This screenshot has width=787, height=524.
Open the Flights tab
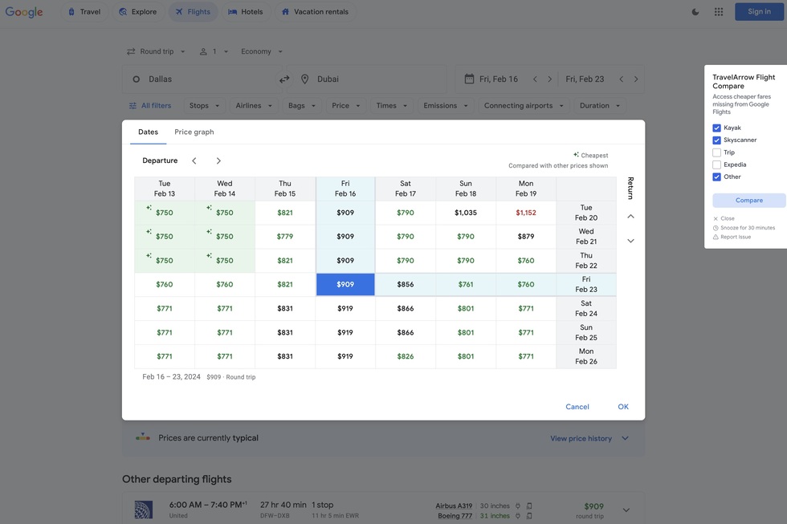[193, 11]
